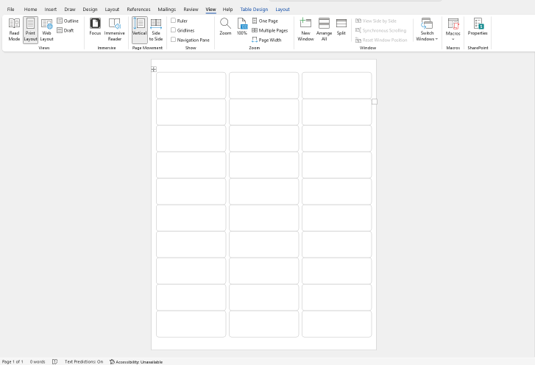Click the table move handle
The width and height of the screenshot is (535, 365).
(x=154, y=69)
